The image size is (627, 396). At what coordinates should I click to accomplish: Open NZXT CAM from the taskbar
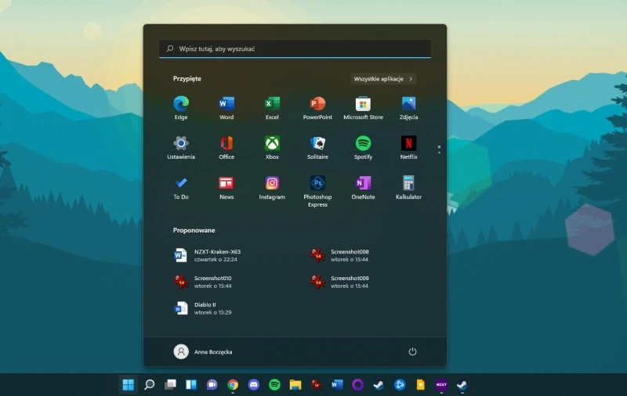(x=441, y=384)
